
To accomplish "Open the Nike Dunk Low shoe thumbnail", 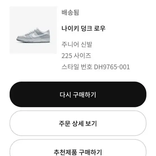I will pos(33,30).
